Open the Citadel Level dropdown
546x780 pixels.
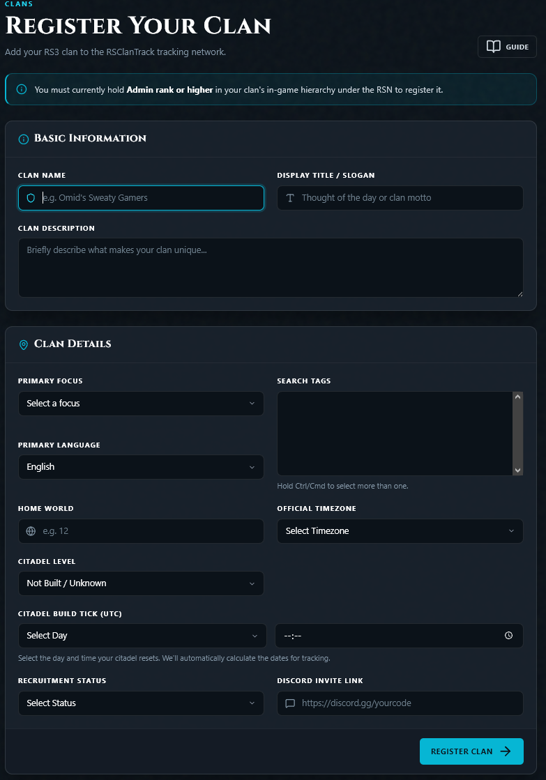(141, 583)
